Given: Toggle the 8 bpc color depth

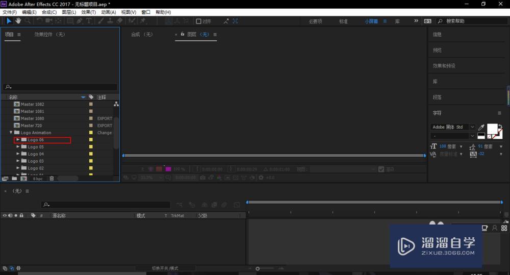Looking at the screenshot, I should pos(38,179).
